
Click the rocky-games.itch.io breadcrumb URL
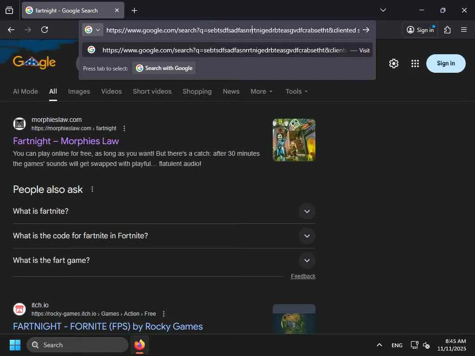pyautogui.click(x=94, y=314)
